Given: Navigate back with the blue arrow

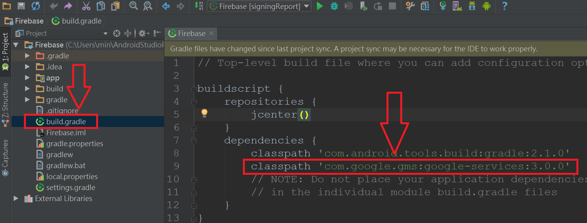Looking at the screenshot, I should (x=166, y=6).
